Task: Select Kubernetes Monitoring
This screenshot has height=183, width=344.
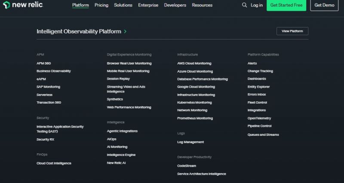Action: [195, 102]
